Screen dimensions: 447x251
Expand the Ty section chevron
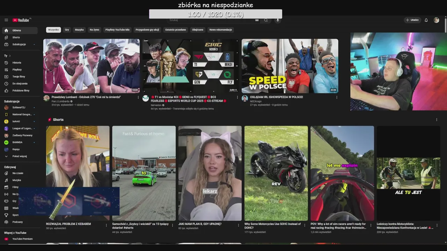(x=10, y=56)
